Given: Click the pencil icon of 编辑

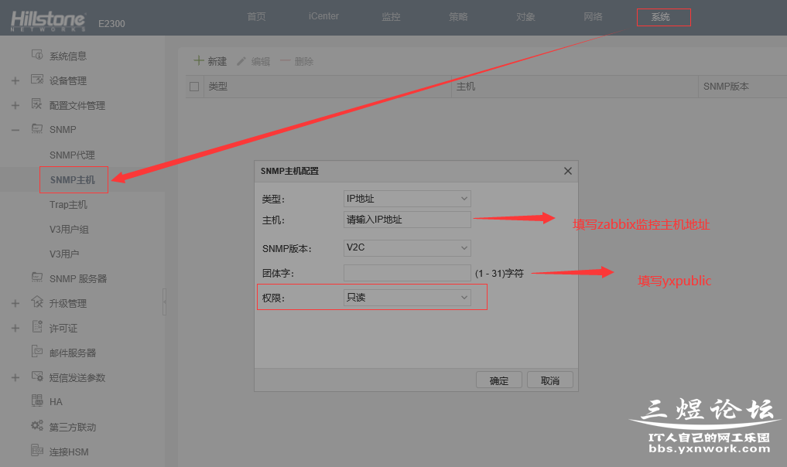Looking at the screenshot, I should pyautogui.click(x=241, y=61).
